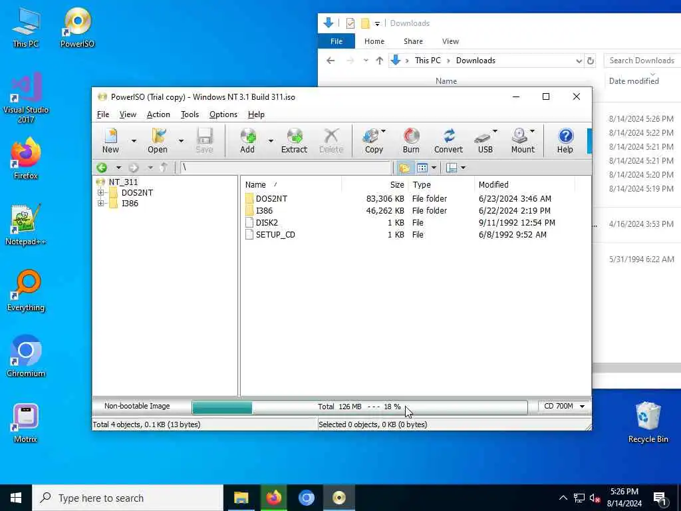Click Non-bootable Image status label

tap(137, 407)
